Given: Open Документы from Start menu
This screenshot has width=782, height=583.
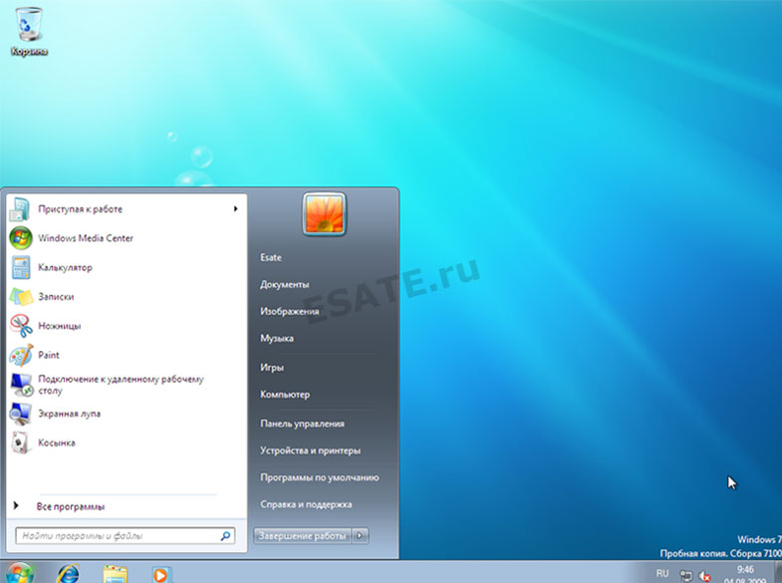Looking at the screenshot, I should pyautogui.click(x=284, y=284).
